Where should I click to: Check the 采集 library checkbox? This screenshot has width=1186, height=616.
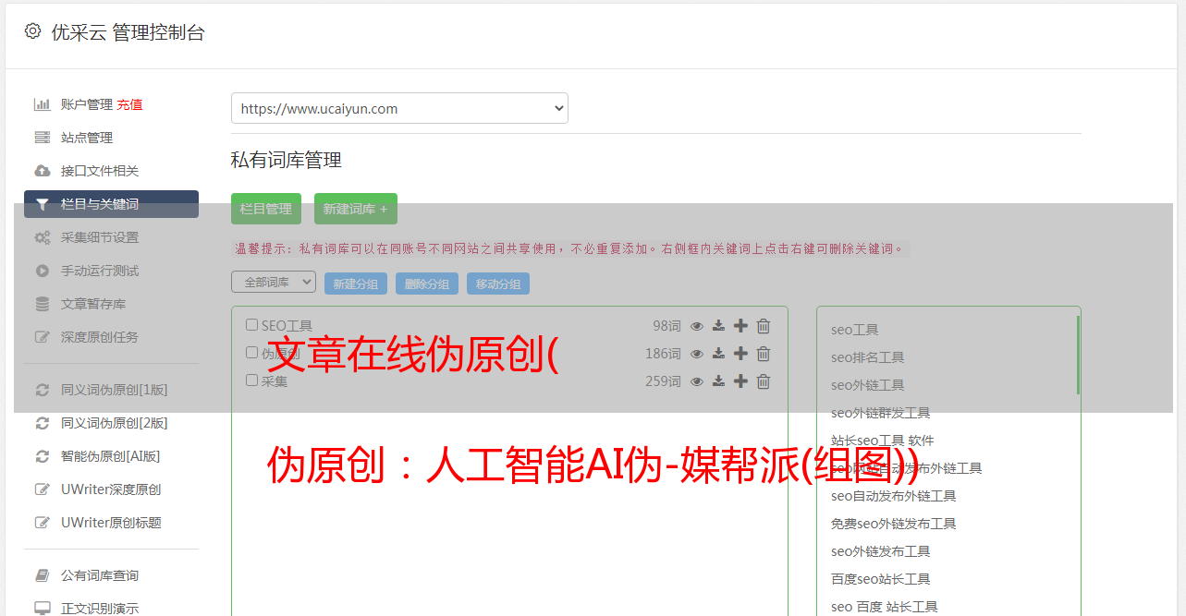(251, 380)
